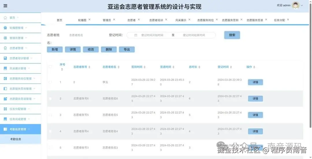Open the 考勤信息 submenu item
This screenshot has height=159, width=312.
point(21,139)
